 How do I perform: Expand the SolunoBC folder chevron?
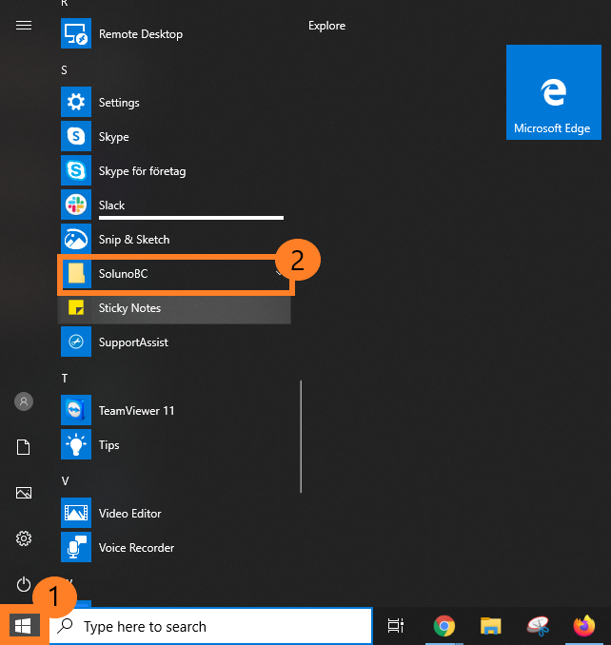[x=279, y=273]
